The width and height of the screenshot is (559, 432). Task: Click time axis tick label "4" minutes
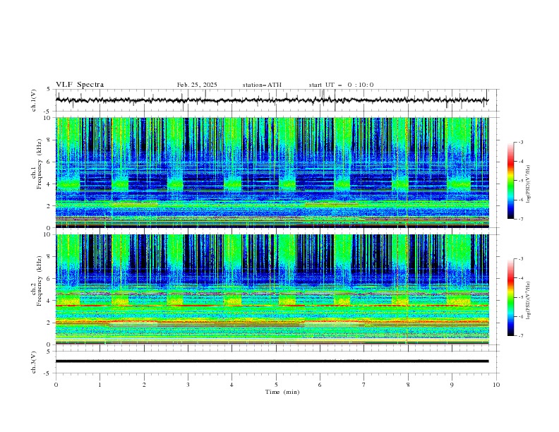click(232, 385)
